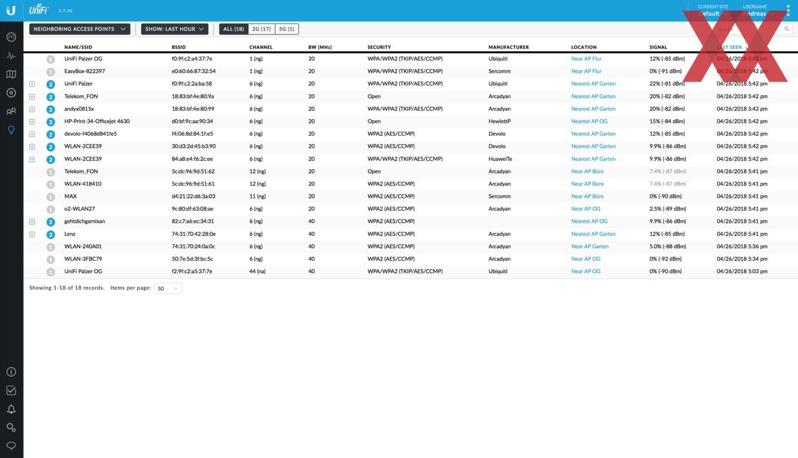Open Near AP Flur link for EasyBox-822397
This screenshot has height=458, width=798.
[x=586, y=71]
